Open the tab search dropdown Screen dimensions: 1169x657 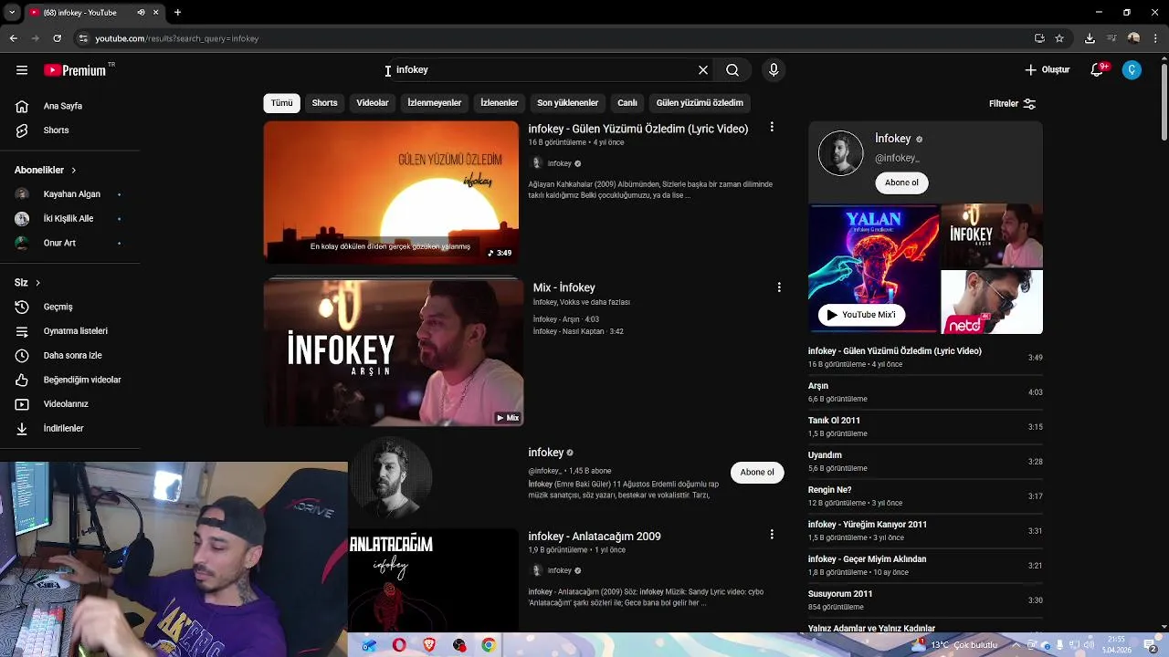point(11,13)
